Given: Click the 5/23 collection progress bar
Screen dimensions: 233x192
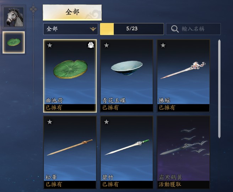Looking at the screenshot, I should 132,29.
